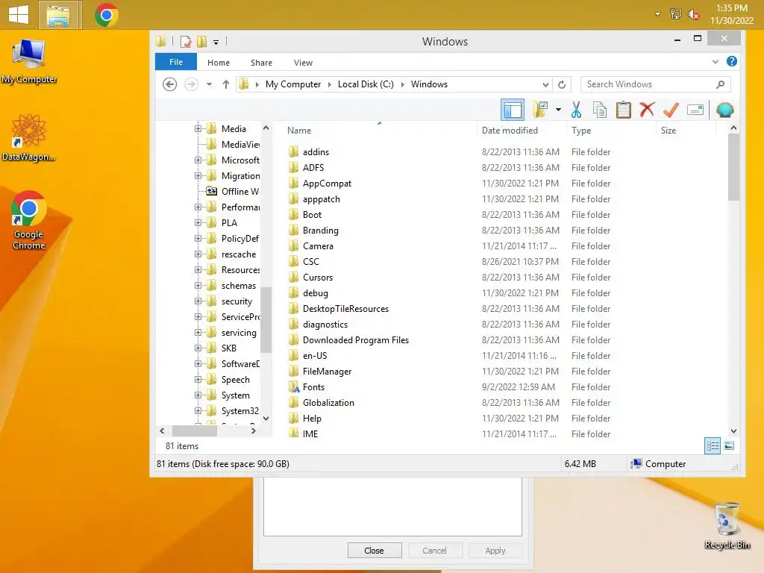The height and width of the screenshot is (573, 764).
Task: Open the Help question mark icon
Action: (x=731, y=62)
